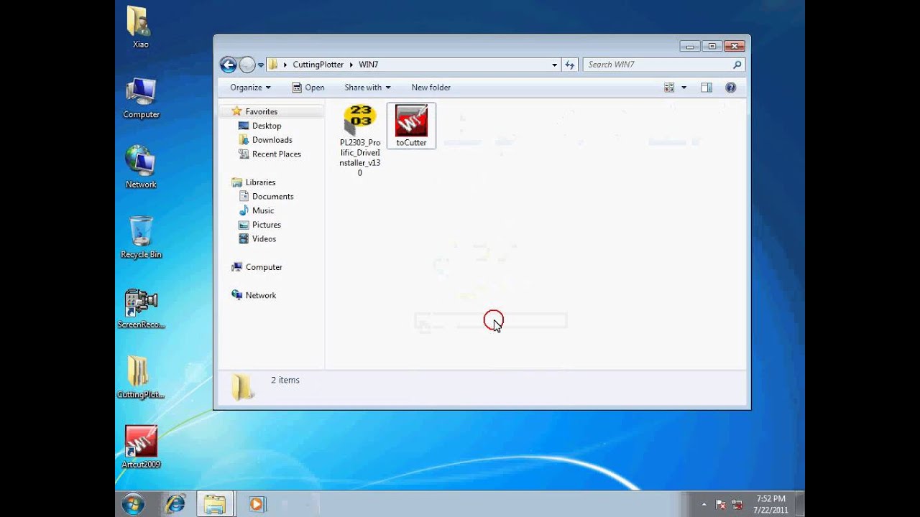This screenshot has width=920, height=517.
Task: Maximize the Explorer window
Action: pyautogui.click(x=712, y=46)
